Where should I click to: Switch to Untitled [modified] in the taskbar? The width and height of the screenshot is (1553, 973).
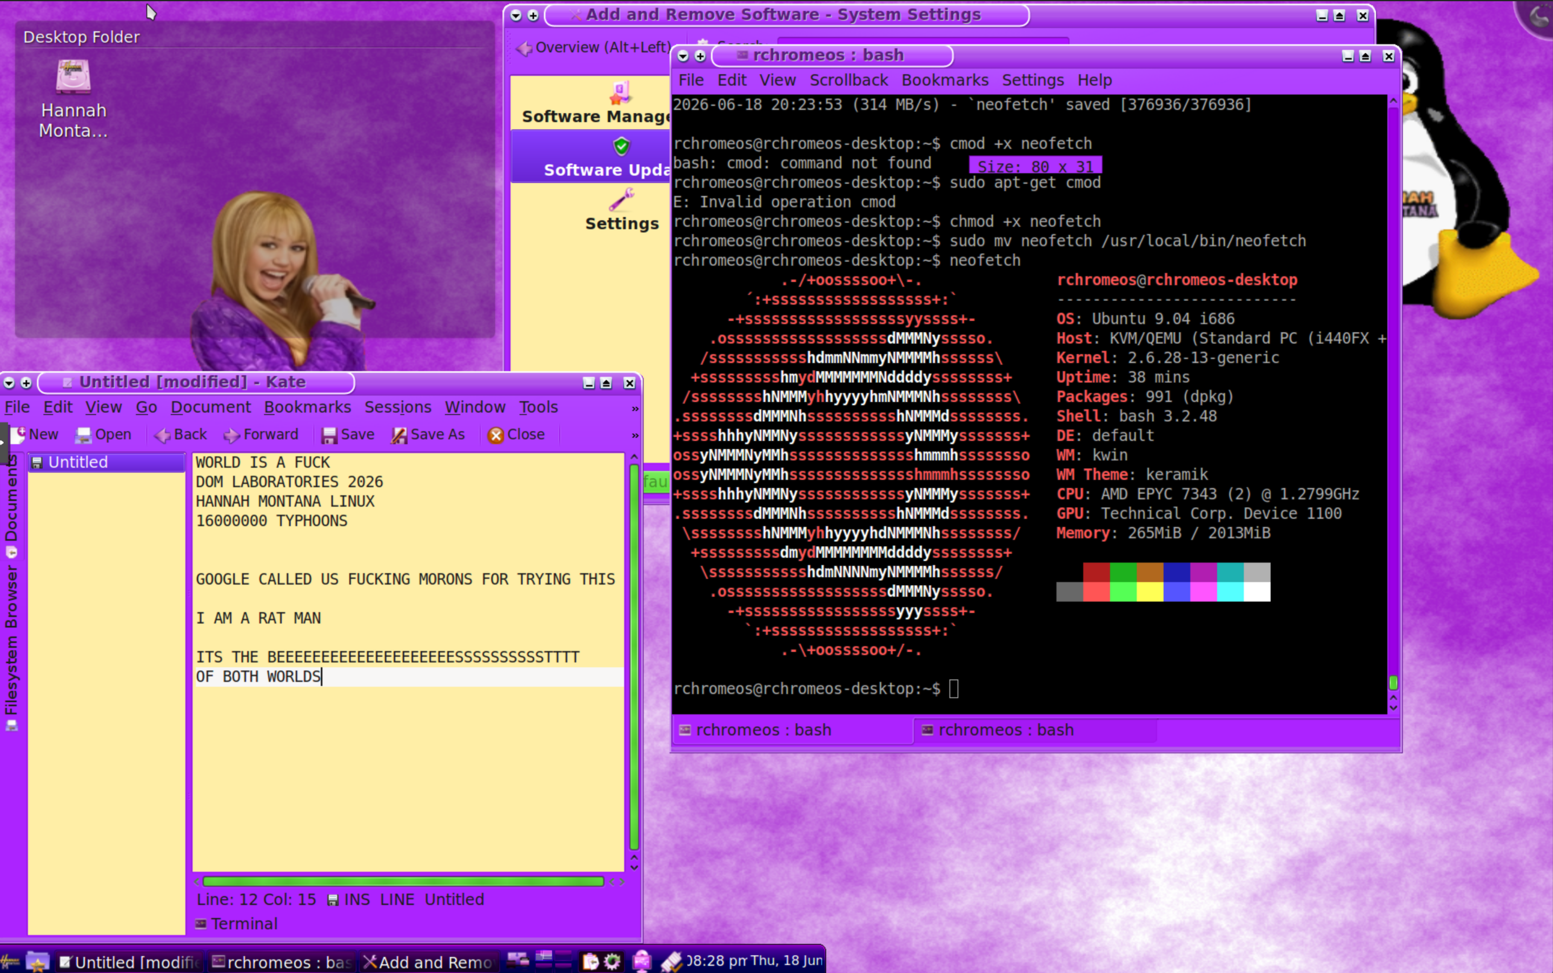130,962
